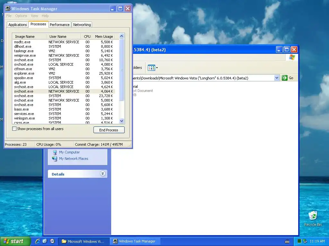Click My Network Places icon in sidebar
Image resolution: width=329 pixels, height=246 pixels.
point(55,159)
